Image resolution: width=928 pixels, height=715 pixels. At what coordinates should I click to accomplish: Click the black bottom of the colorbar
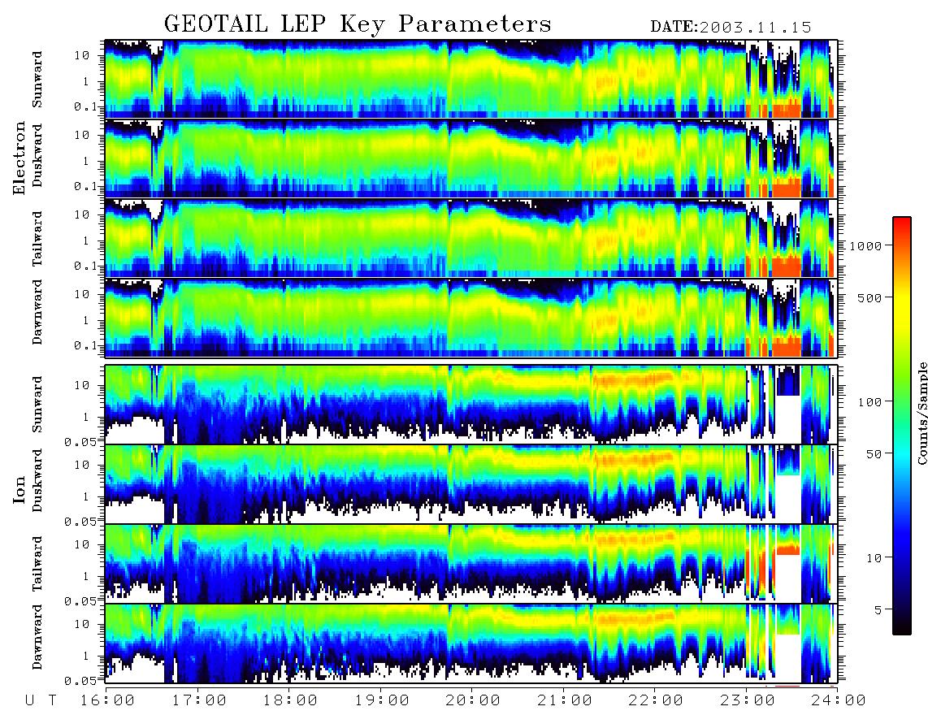[x=901, y=628]
